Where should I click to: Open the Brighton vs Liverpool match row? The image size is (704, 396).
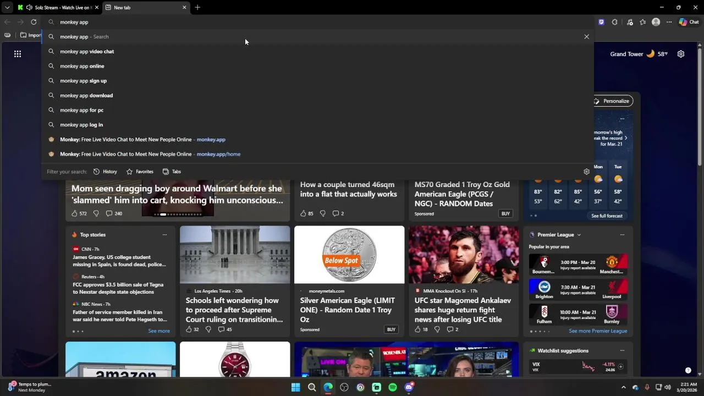(578, 290)
